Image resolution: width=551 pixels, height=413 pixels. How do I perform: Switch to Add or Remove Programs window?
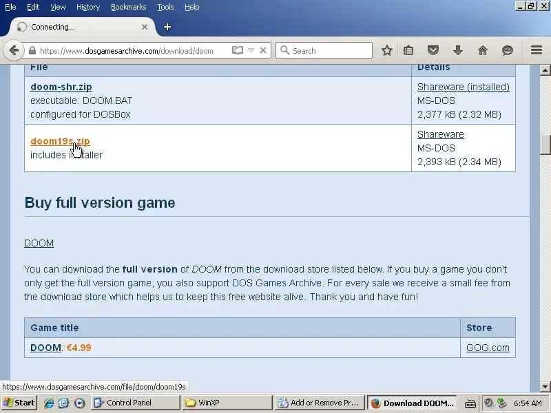(x=319, y=403)
